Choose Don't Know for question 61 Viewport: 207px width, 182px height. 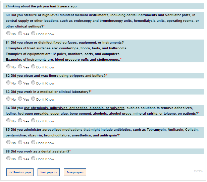[33, 67]
